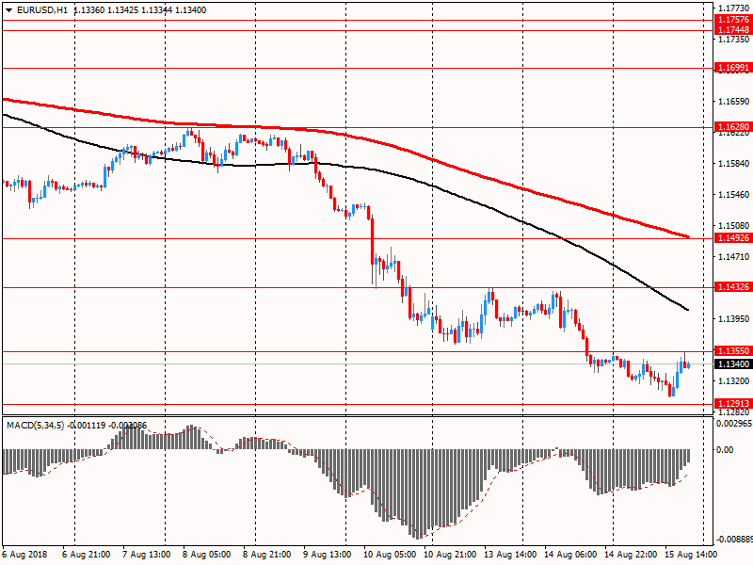Click the 15 Aug 14:00 time axis label

[691, 555]
